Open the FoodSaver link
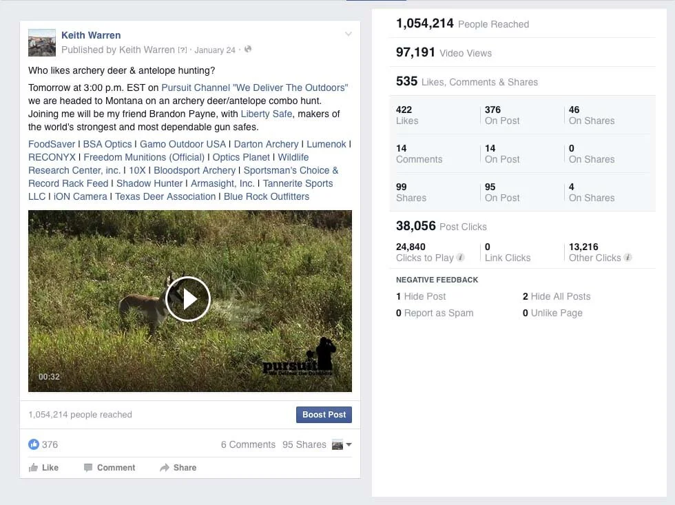This screenshot has width=675, height=505. tap(52, 144)
